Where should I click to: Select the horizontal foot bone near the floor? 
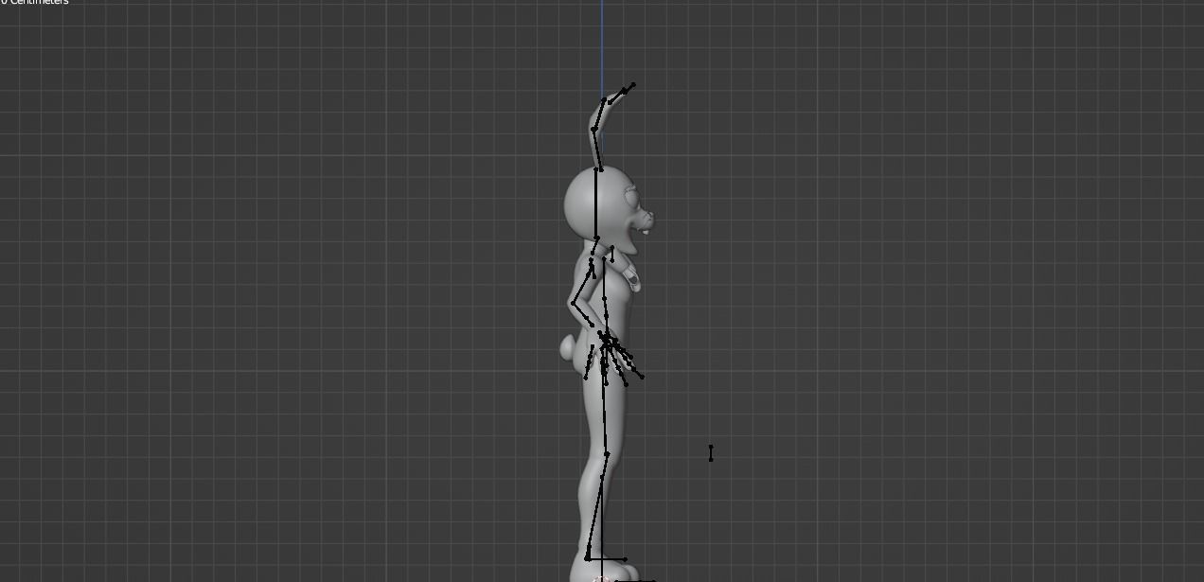[607, 559]
